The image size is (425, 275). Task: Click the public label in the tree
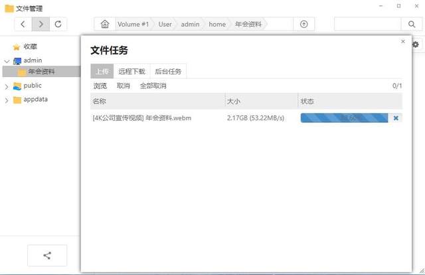pos(33,86)
